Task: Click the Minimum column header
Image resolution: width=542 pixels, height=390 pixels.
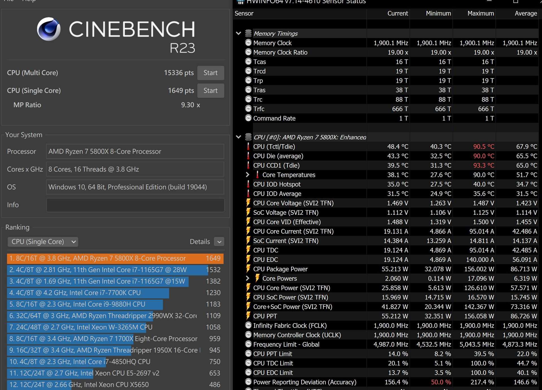Action: pos(431,13)
